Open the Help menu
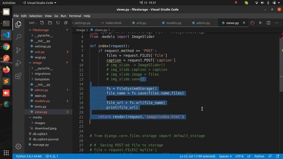Image resolution: width=283 pixels, height=159 pixels. click(87, 16)
